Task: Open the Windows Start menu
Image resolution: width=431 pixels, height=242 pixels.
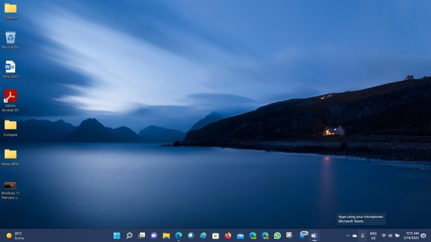Action: pos(116,235)
